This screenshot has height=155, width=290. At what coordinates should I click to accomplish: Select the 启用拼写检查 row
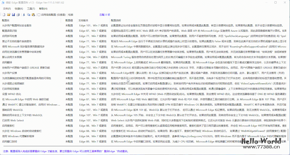point(10,36)
